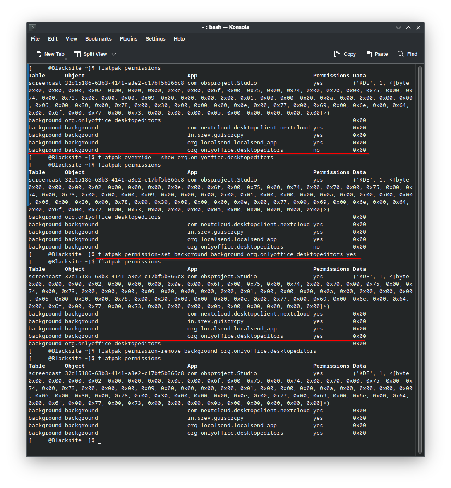Click the Find magnifier icon
Viewport: 451px width, 488px height.
(401, 54)
